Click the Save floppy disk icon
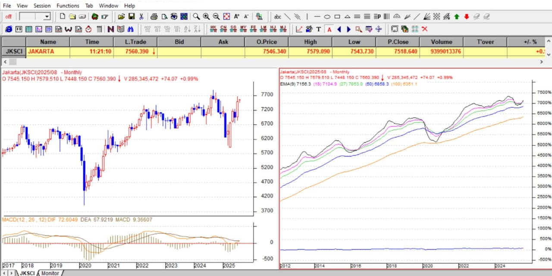The width and height of the screenshot is (552, 276). pyautogui.click(x=131, y=16)
